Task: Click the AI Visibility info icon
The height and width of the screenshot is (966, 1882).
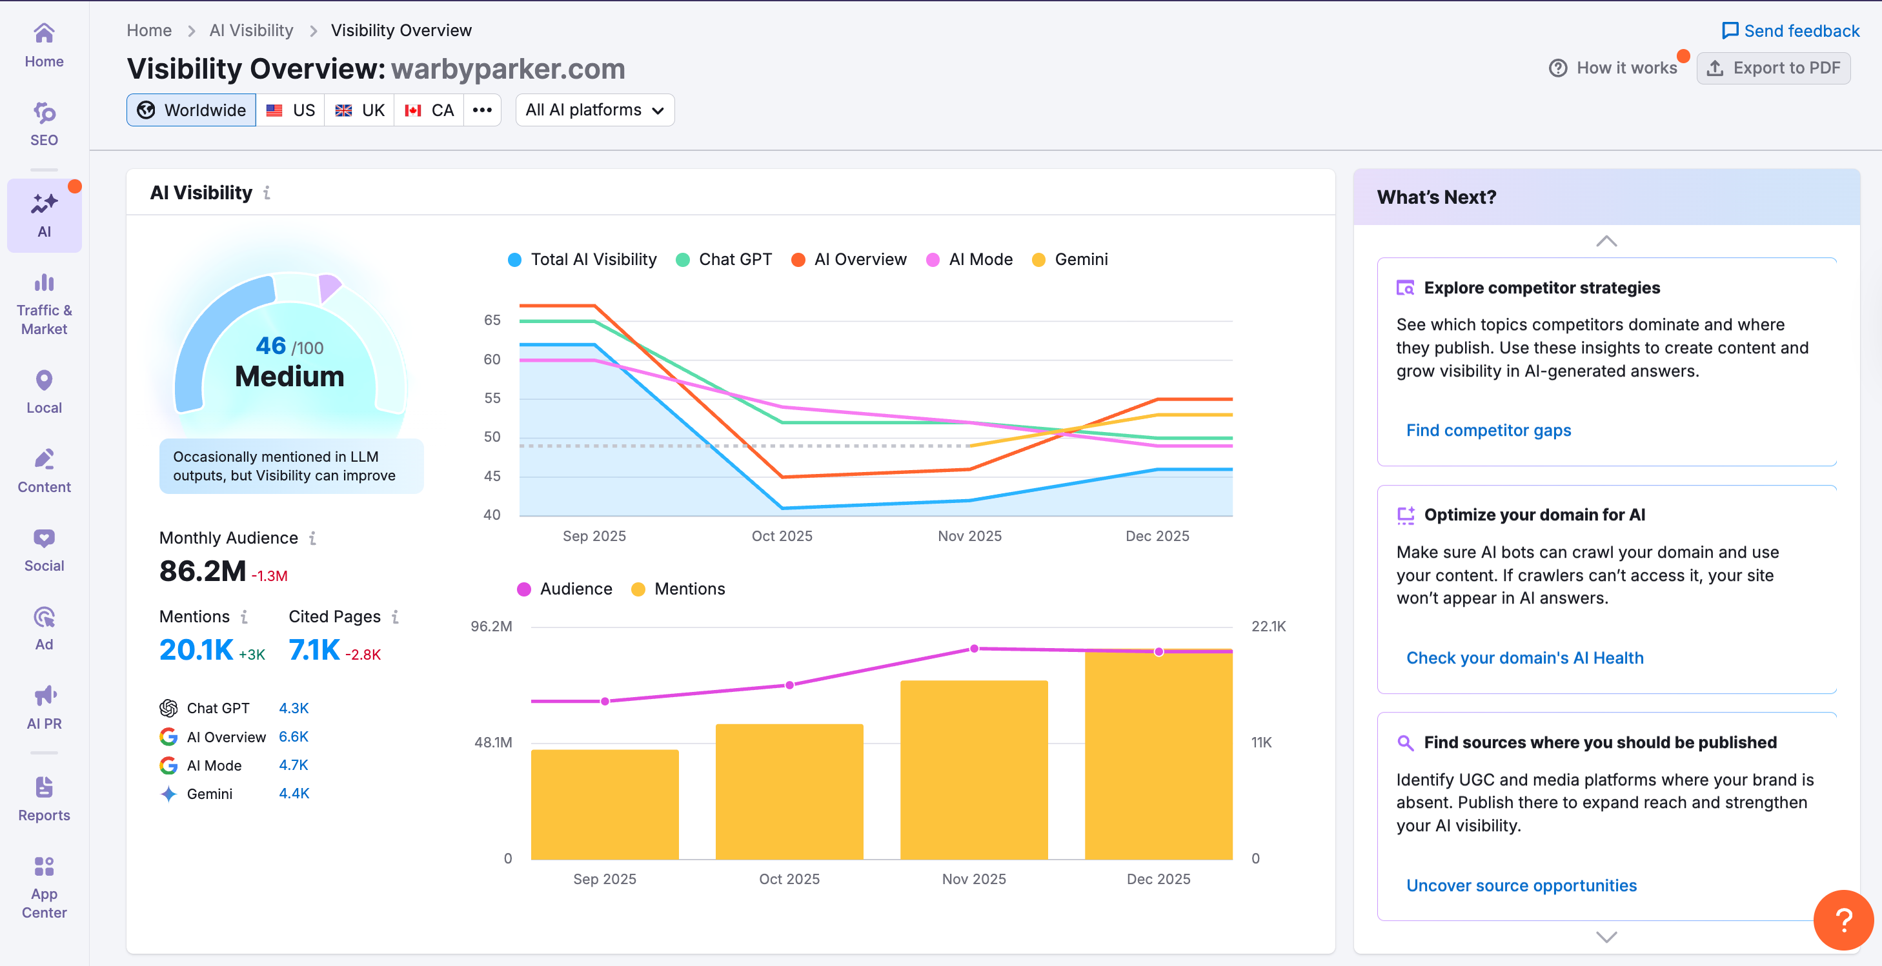Action: [266, 193]
